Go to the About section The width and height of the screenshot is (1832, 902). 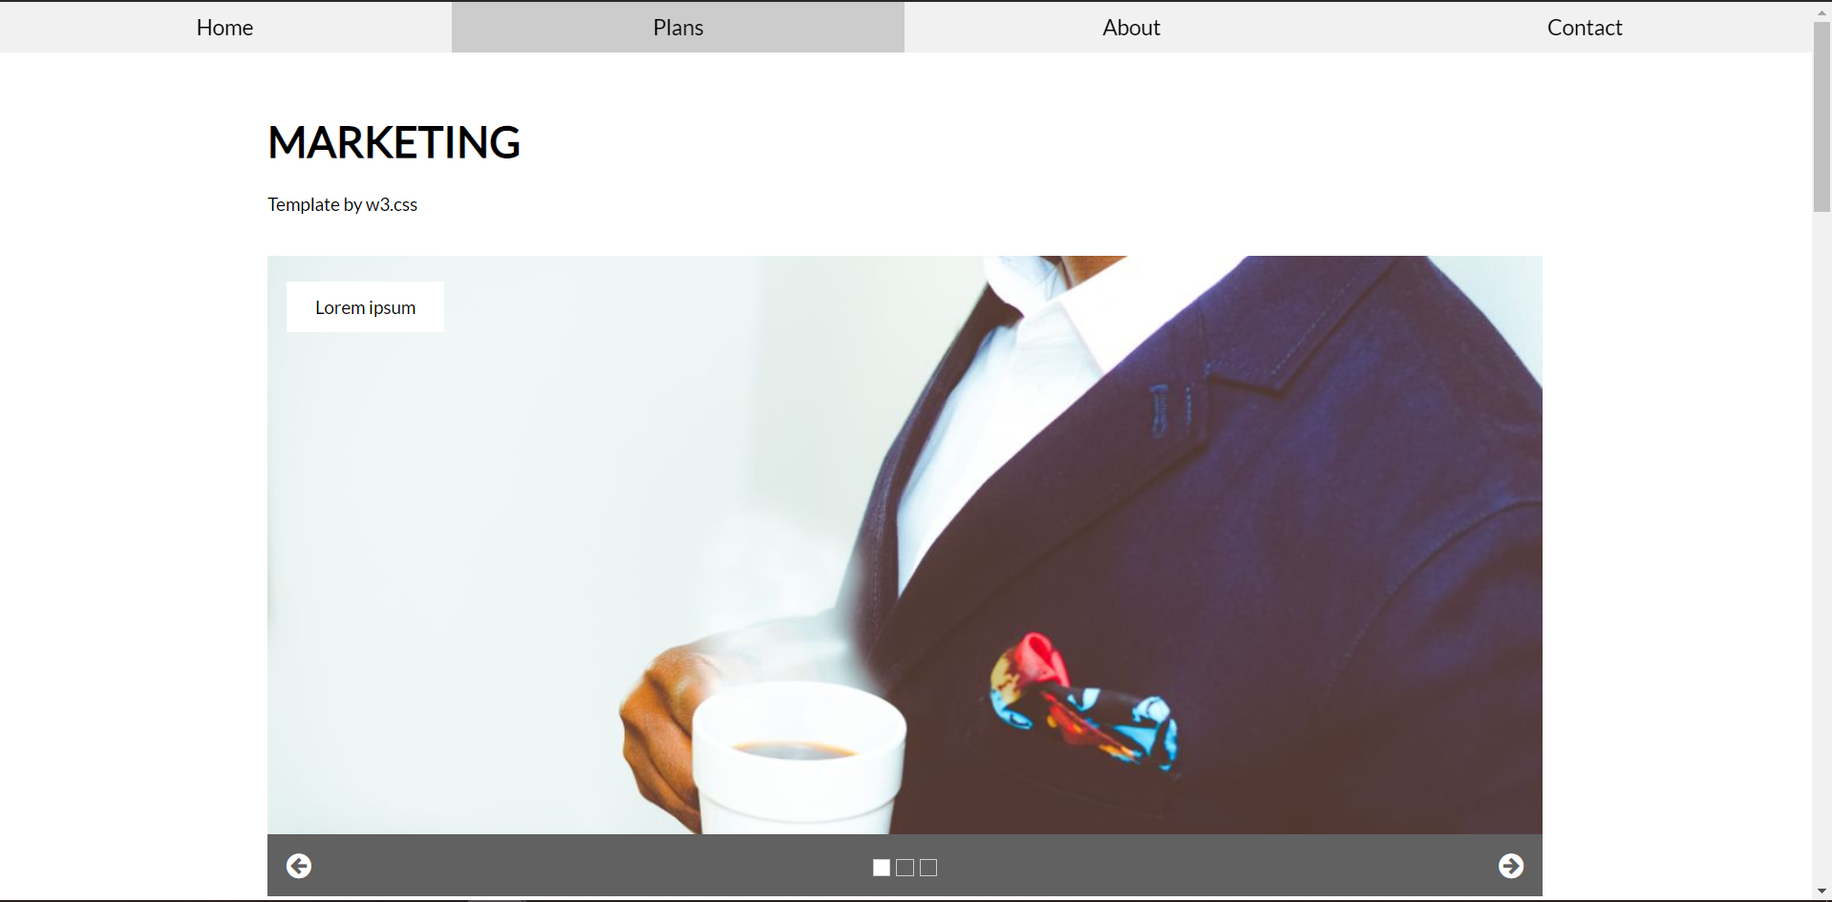[1131, 28]
